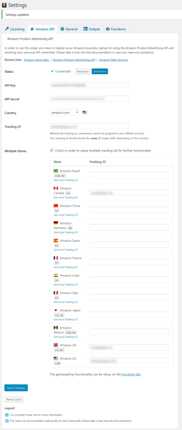Image resolution: width=182 pixels, height=430 pixels.
Task: Click the Reconnect button
Action: click(x=83, y=71)
